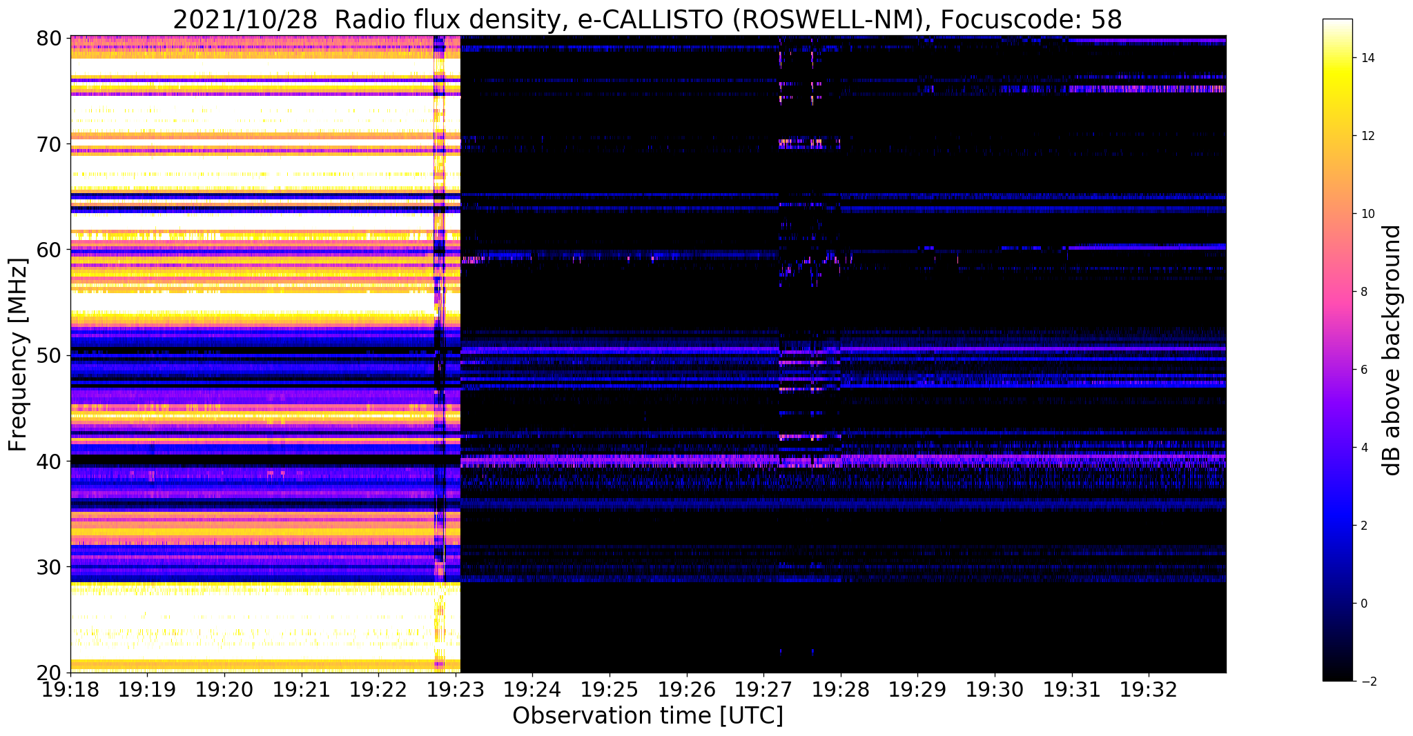Click the 19:24 time tick label
The image size is (1413, 736).
pyautogui.click(x=533, y=689)
